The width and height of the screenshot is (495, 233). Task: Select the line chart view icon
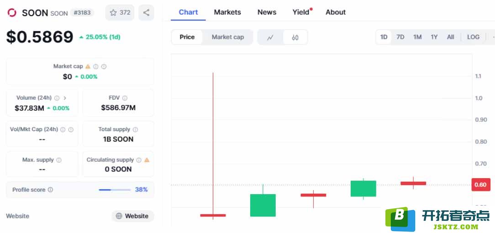(270, 37)
